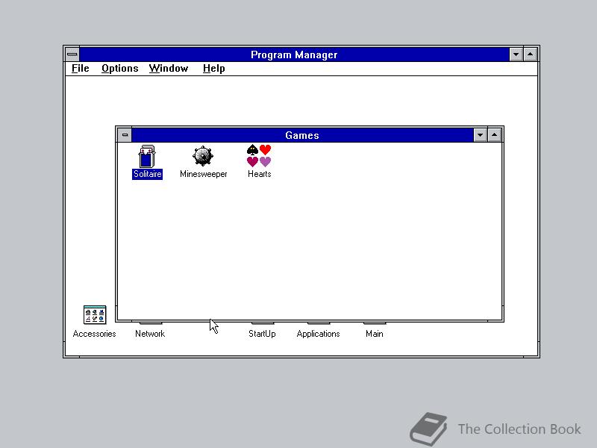Click the Accessories program group icon

pos(95,314)
